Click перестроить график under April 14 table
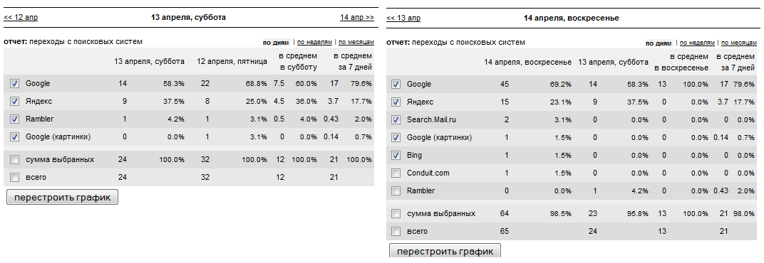 click(x=445, y=251)
